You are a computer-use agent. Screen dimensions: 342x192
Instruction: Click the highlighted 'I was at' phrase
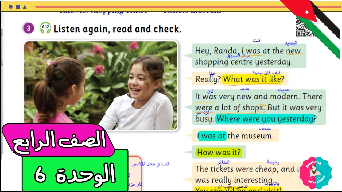pyautogui.click(x=212, y=136)
